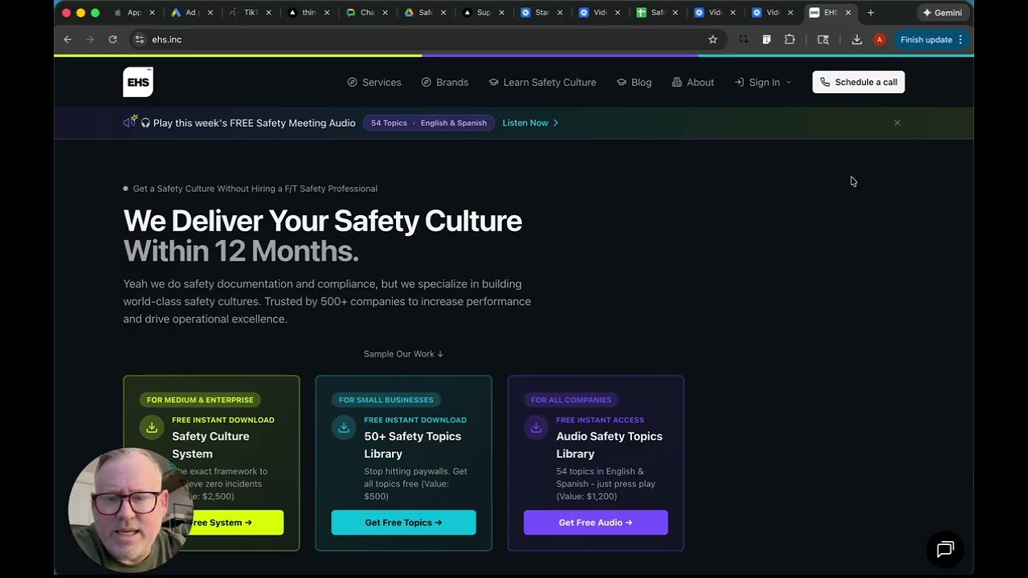Click the Safety Culture System card title
The height and width of the screenshot is (578, 1028).
pos(210,445)
